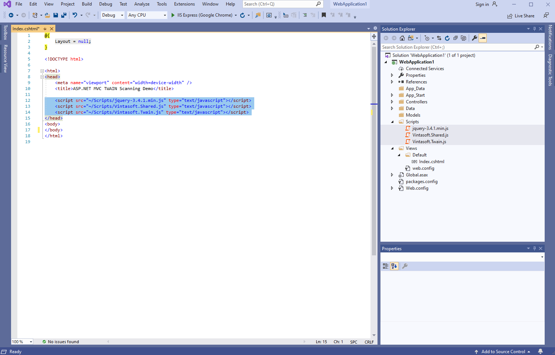Screen dimensions: 555x355
Task: Open the File menu
Action: [19, 4]
